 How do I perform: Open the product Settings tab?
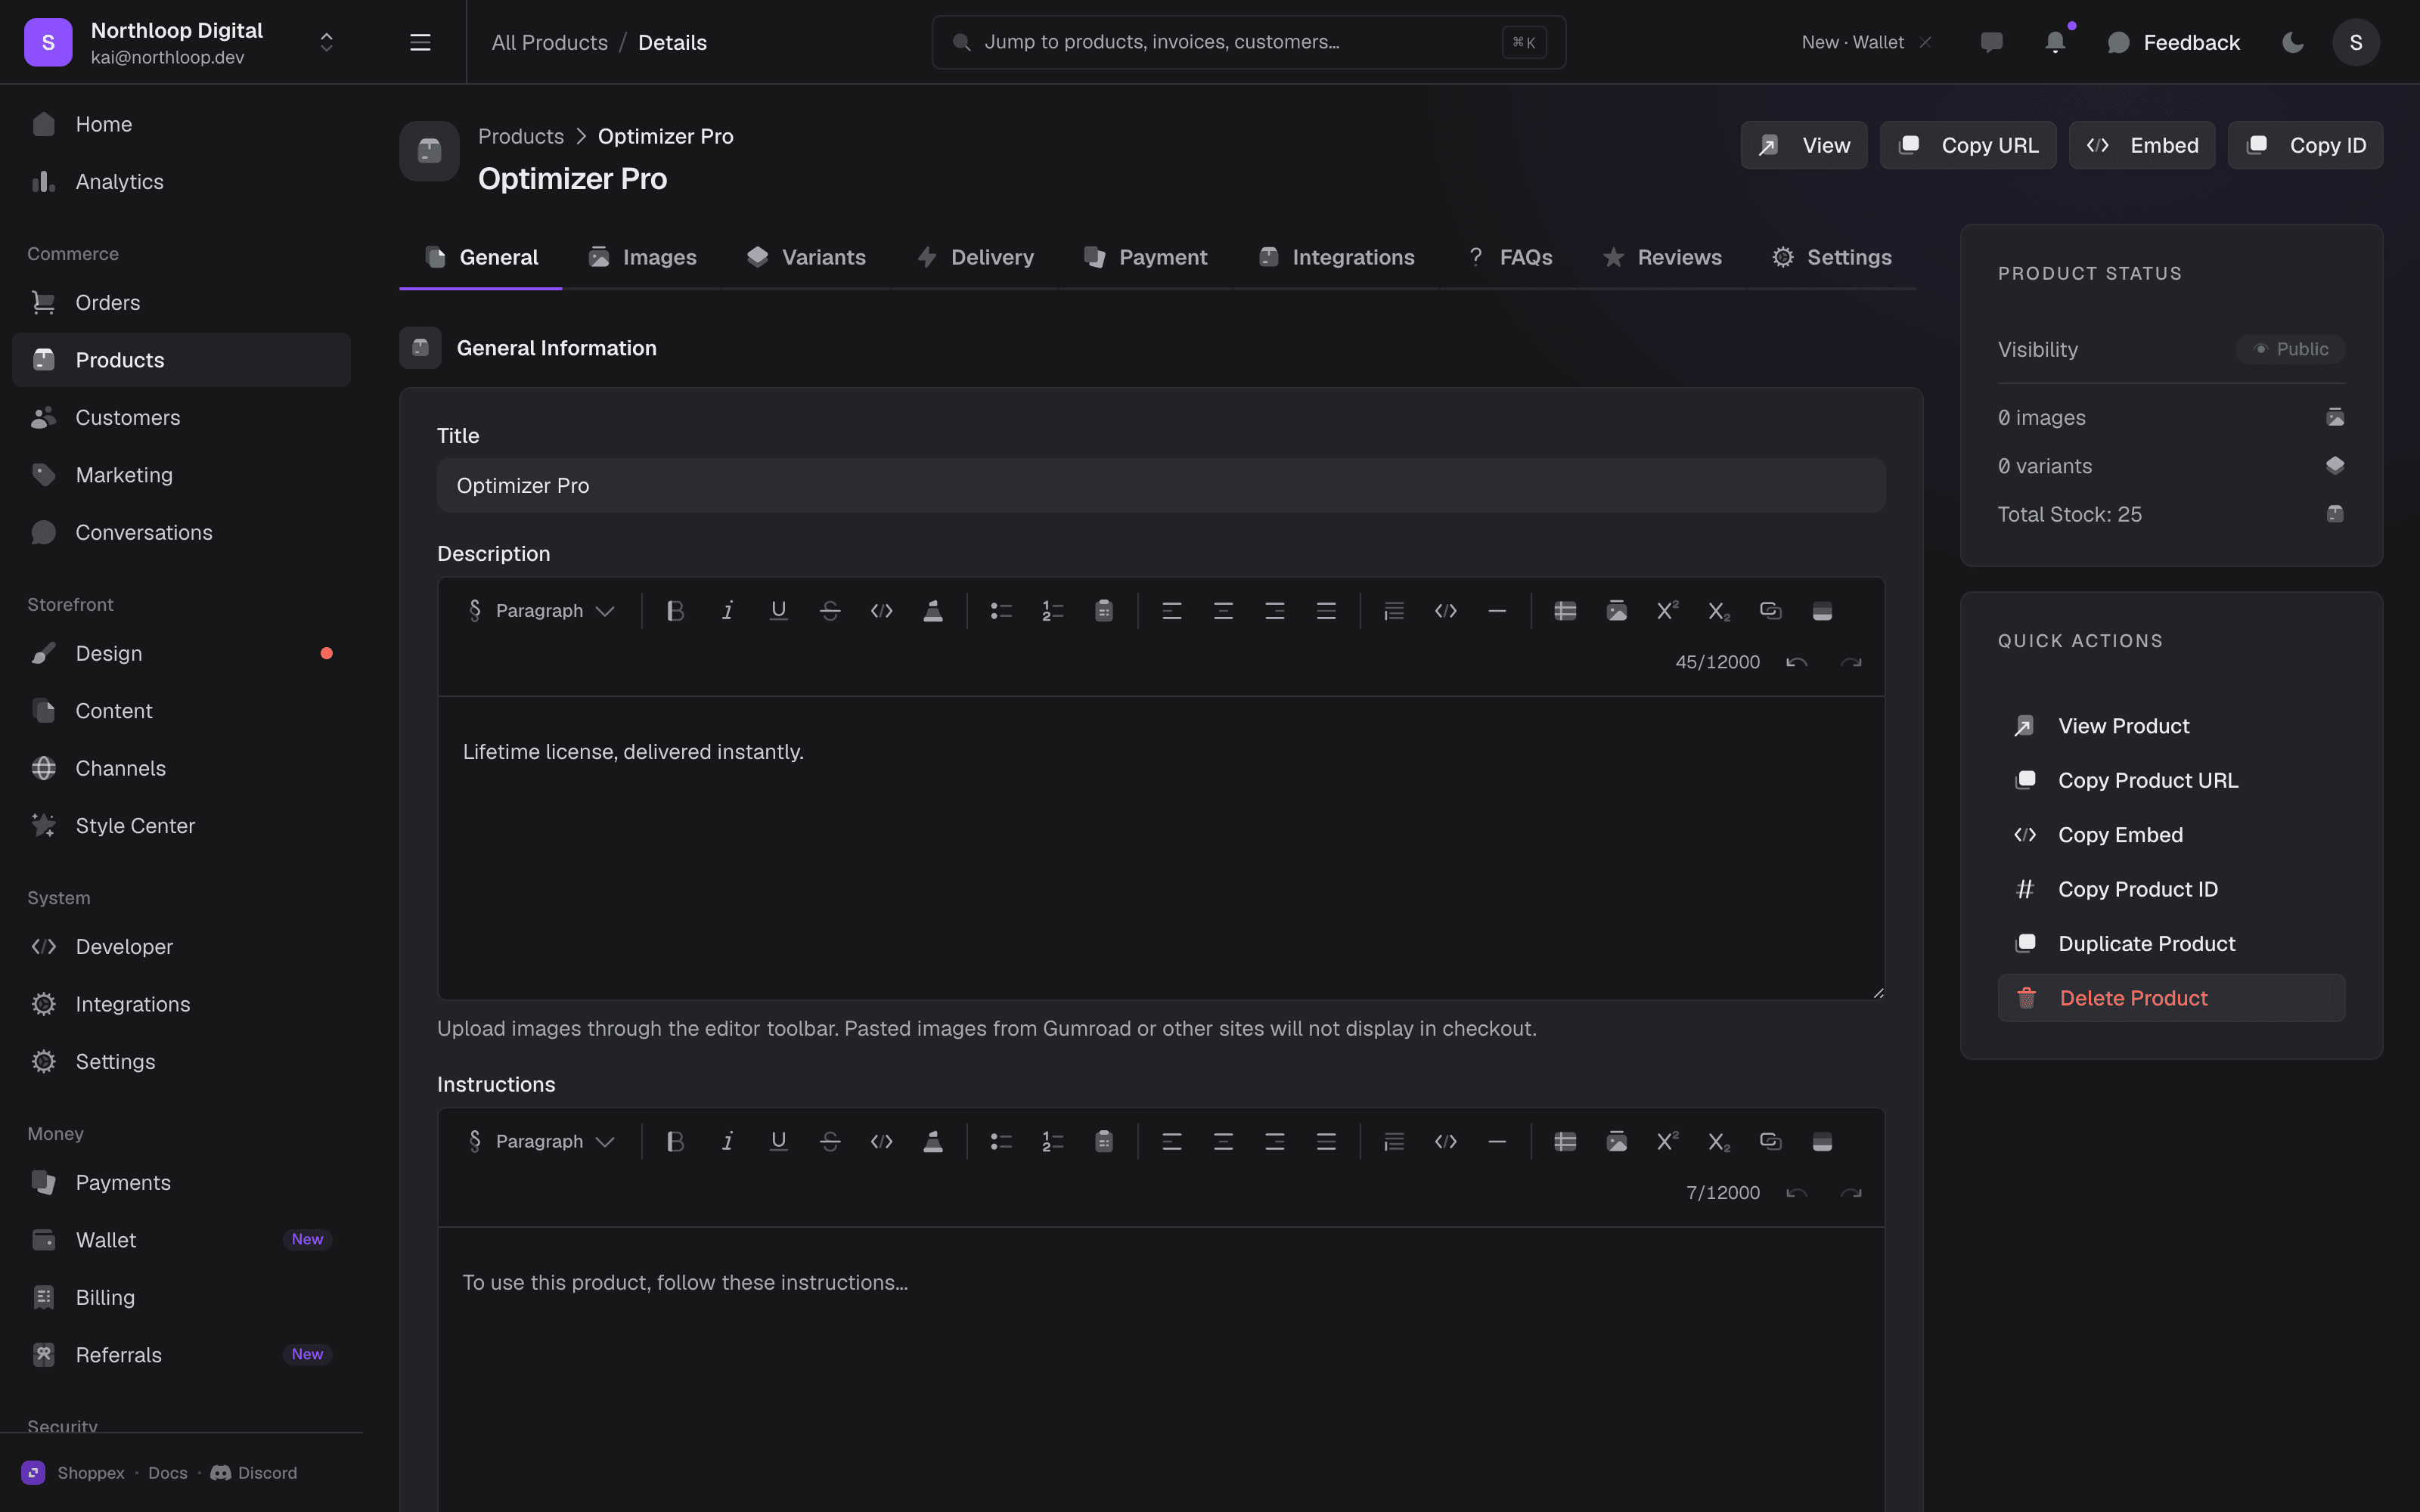[x=1832, y=257]
